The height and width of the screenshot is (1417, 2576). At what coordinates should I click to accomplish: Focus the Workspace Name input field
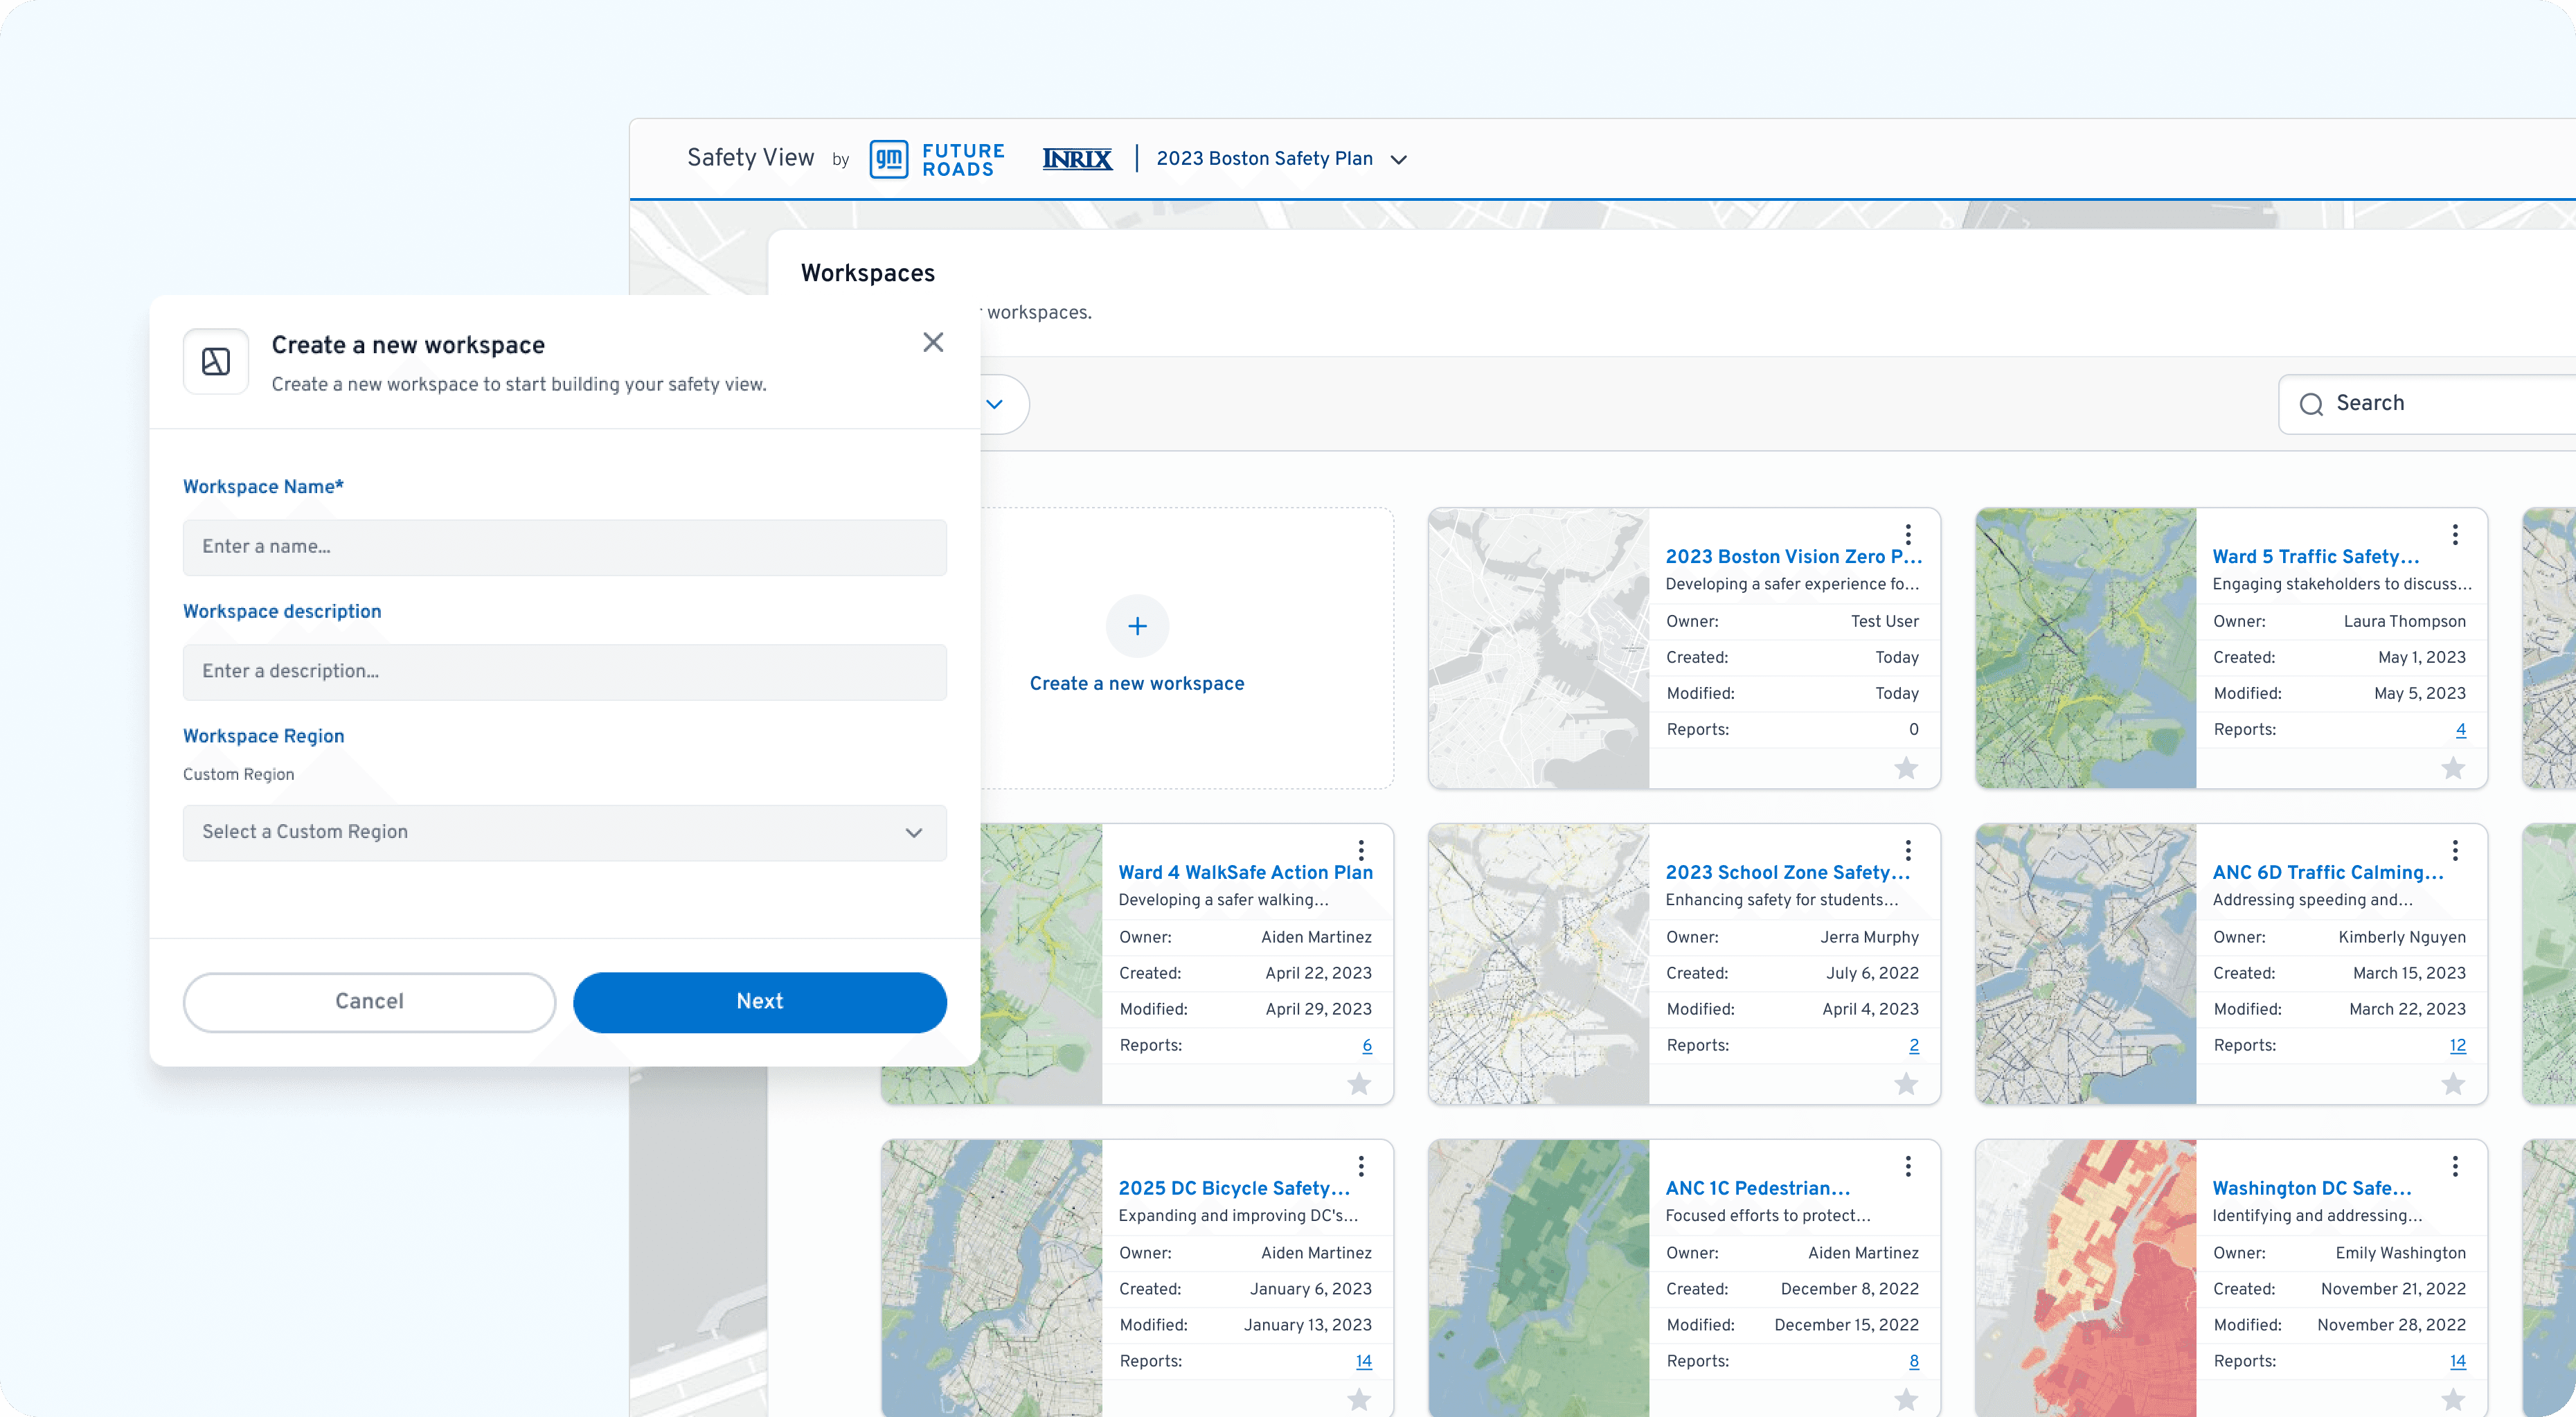coord(564,547)
